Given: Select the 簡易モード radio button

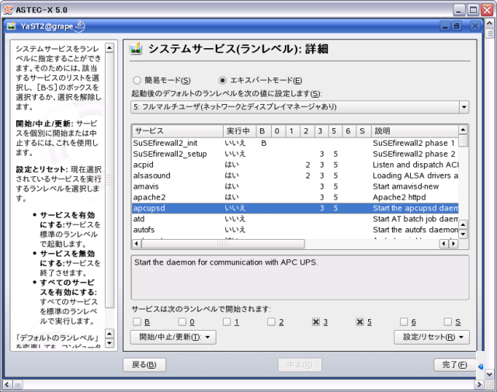Looking at the screenshot, I should [137, 80].
